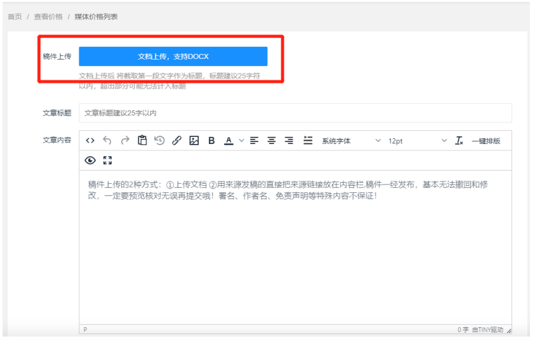Navigate to 查看价格 breadcrumb item

coord(48,16)
